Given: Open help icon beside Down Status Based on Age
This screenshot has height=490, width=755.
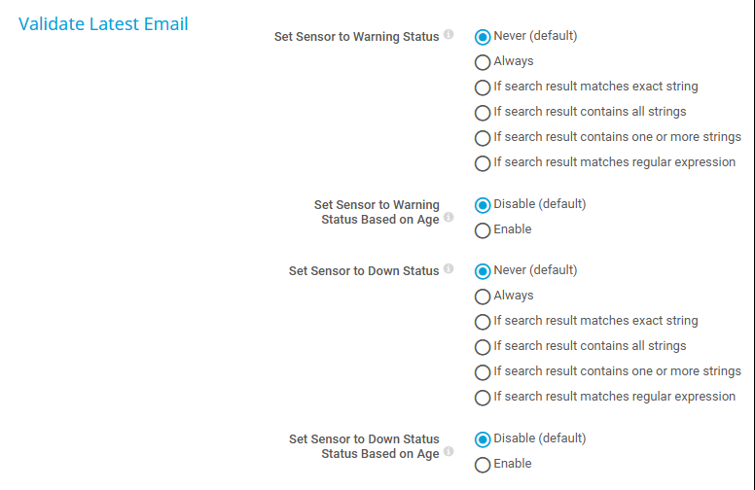Looking at the screenshot, I should point(449,451).
